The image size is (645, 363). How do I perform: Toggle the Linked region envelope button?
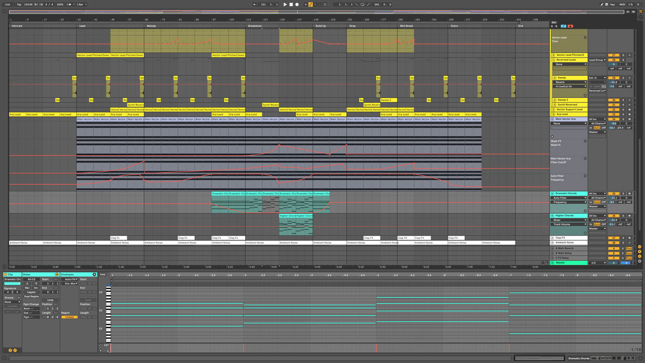coord(69,317)
